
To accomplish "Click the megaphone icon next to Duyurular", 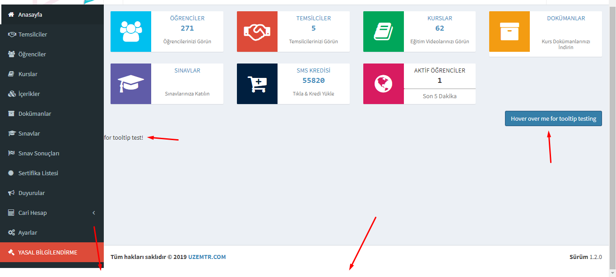I will click(11, 193).
